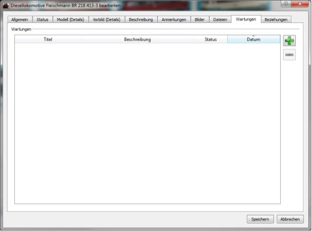Click the Speichern button
The image size is (312, 231).
tap(260, 219)
